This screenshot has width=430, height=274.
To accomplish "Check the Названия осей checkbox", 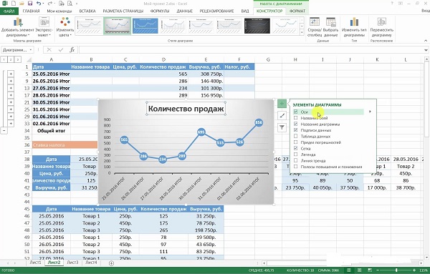I will click(x=295, y=118).
